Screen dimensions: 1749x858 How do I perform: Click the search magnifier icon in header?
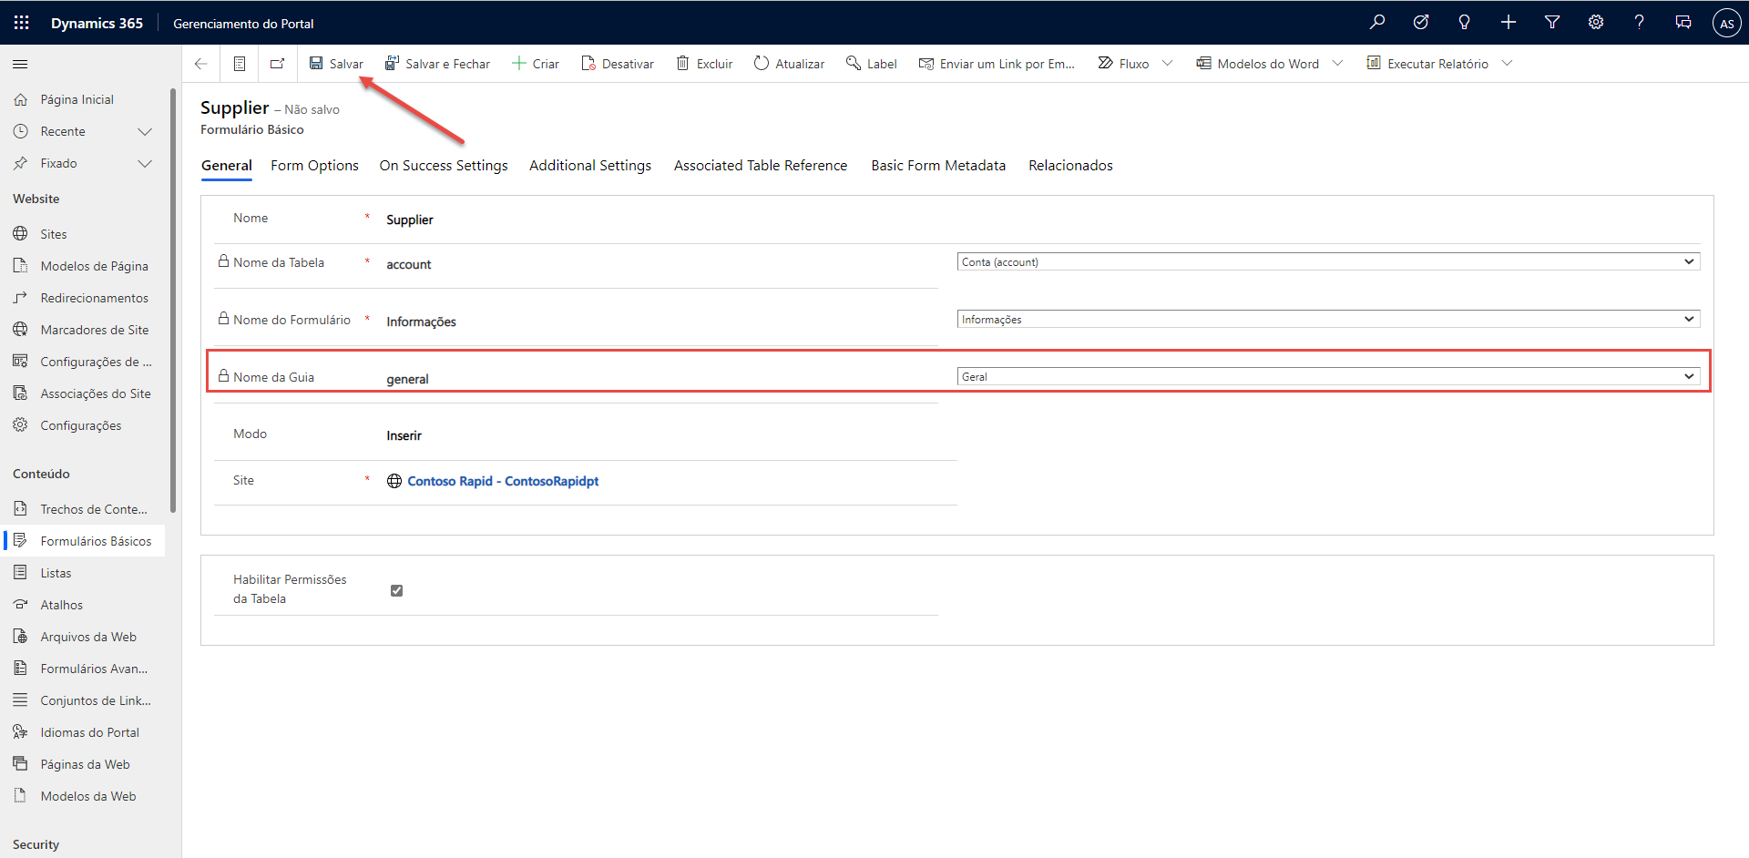click(1377, 23)
